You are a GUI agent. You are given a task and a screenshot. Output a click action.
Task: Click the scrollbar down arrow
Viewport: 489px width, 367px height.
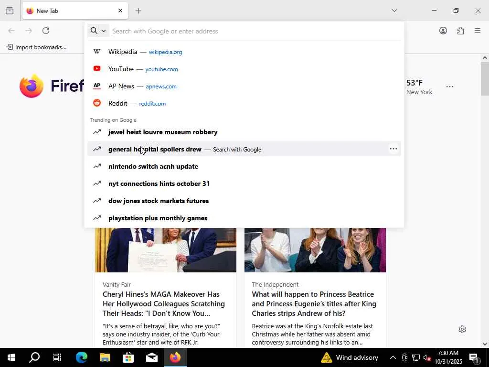(x=485, y=344)
